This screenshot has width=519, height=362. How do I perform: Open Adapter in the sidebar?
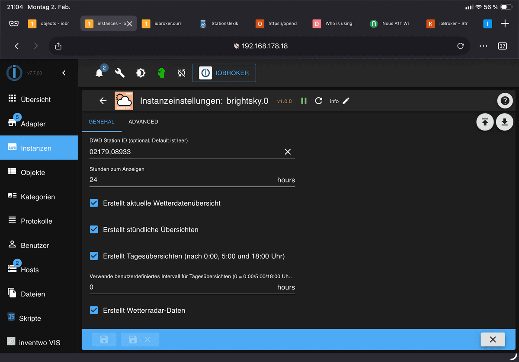coord(39,124)
